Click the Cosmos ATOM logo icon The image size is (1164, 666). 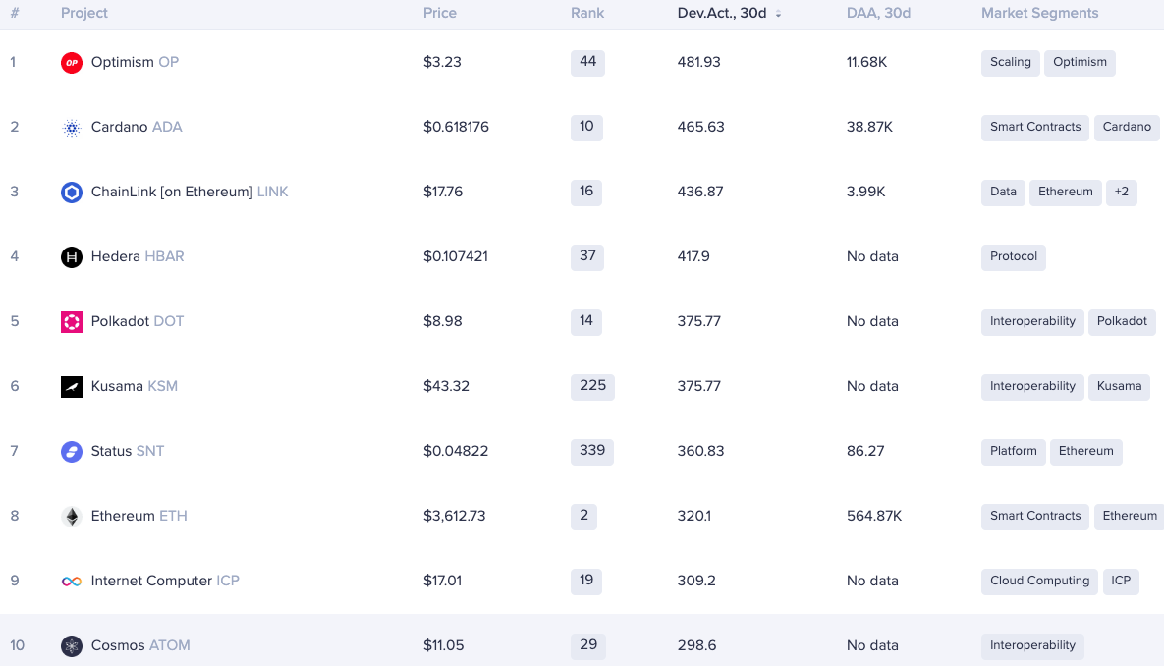point(72,646)
